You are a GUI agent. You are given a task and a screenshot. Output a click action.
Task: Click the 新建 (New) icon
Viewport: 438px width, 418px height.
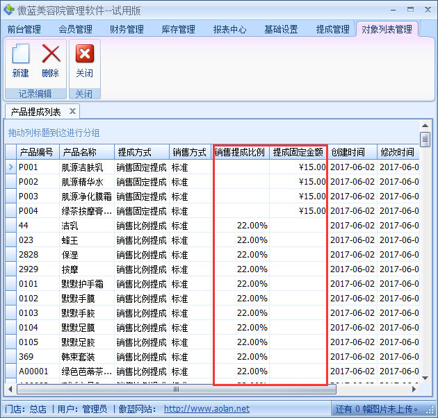[21, 55]
